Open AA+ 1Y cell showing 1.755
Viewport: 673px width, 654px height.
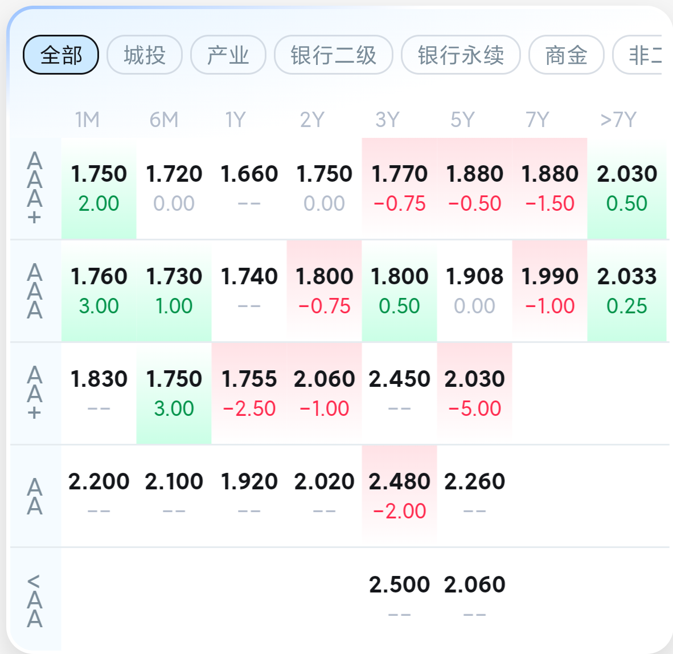click(x=249, y=393)
